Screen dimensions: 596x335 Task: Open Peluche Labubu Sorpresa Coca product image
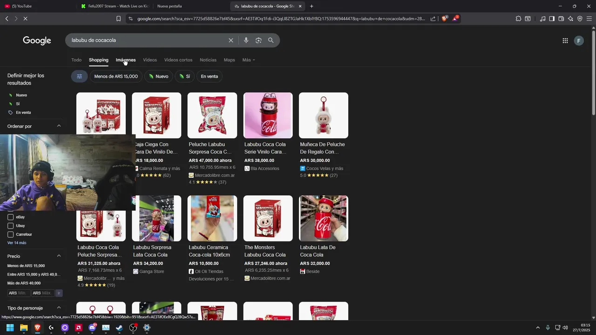click(x=212, y=115)
